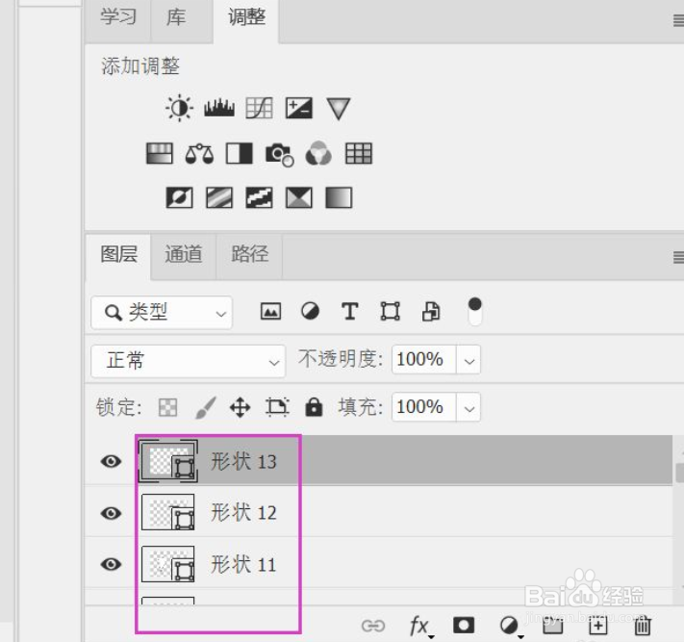Add a Color Lookup adjustment
The height and width of the screenshot is (642, 684).
click(359, 154)
